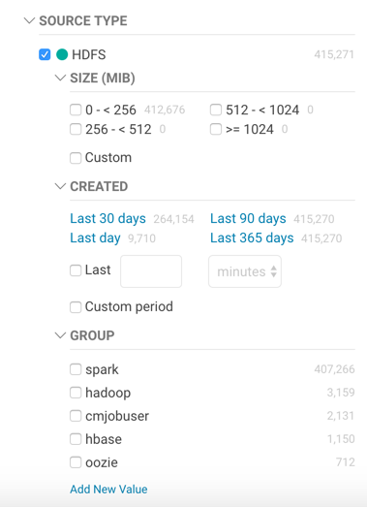Viewport: 367px width, 507px height.
Task: Check the spark group checkbox
Action: click(x=76, y=369)
